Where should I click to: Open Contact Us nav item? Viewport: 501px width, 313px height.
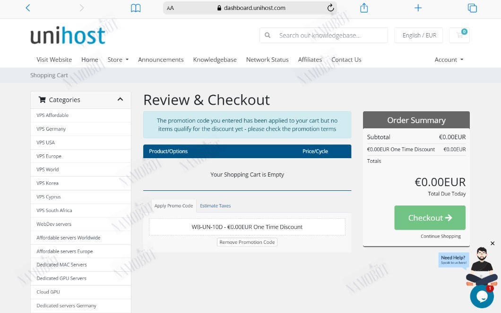click(346, 60)
